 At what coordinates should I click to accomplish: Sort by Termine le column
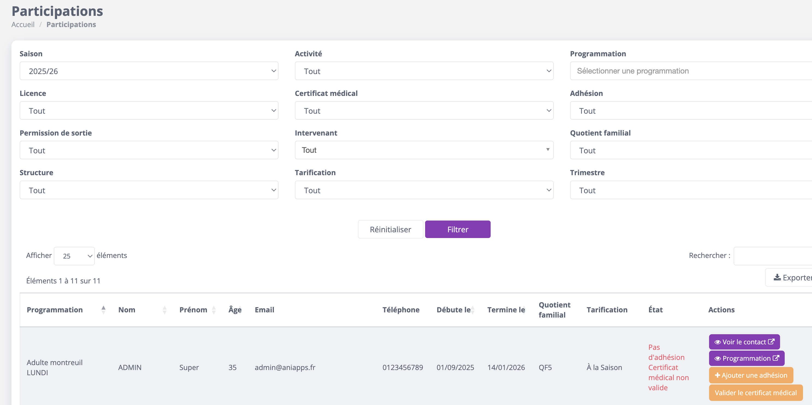(506, 310)
